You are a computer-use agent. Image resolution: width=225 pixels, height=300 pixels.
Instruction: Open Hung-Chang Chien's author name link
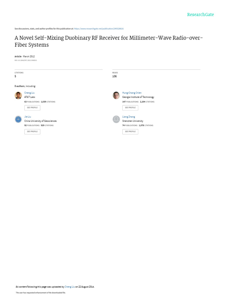[132, 93]
